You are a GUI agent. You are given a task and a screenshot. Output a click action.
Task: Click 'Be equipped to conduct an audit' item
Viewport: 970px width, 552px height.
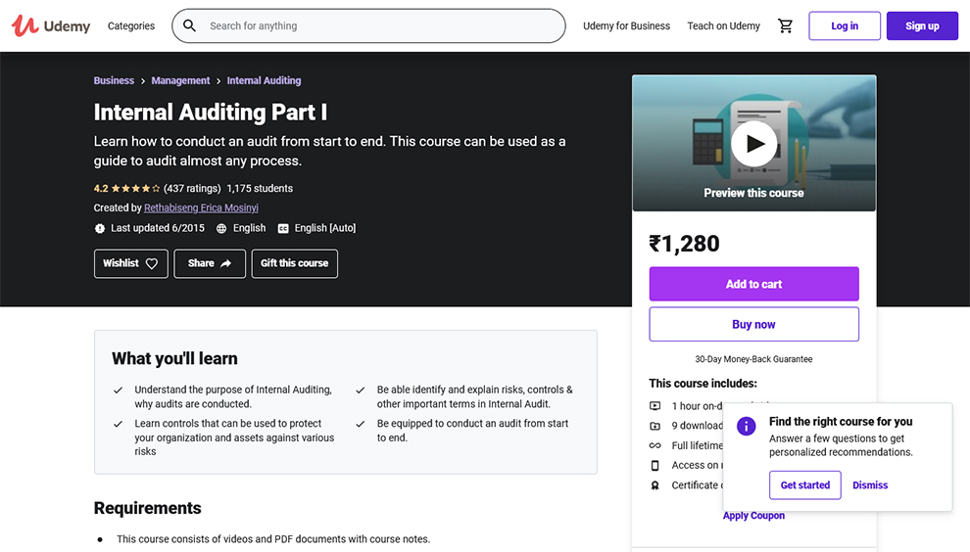coord(472,431)
